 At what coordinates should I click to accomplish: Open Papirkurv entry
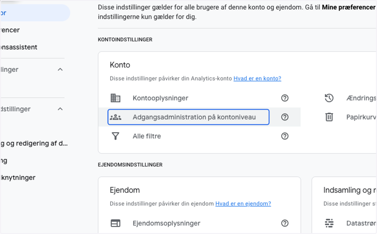(361, 117)
